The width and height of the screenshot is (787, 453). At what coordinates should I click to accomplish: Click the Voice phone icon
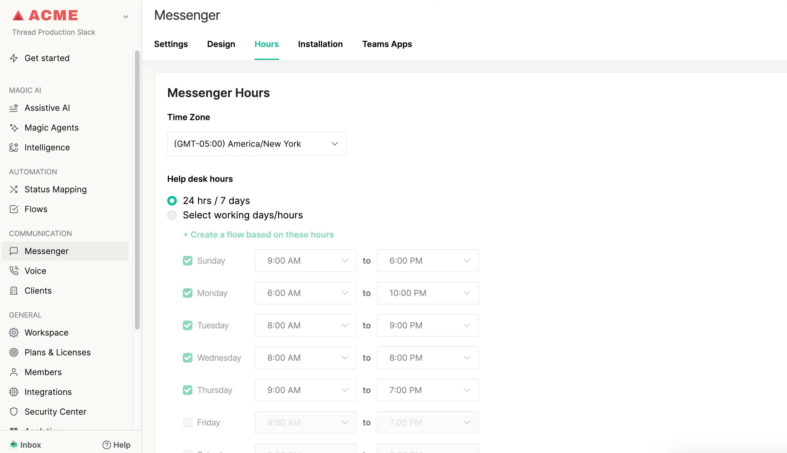[x=14, y=271]
